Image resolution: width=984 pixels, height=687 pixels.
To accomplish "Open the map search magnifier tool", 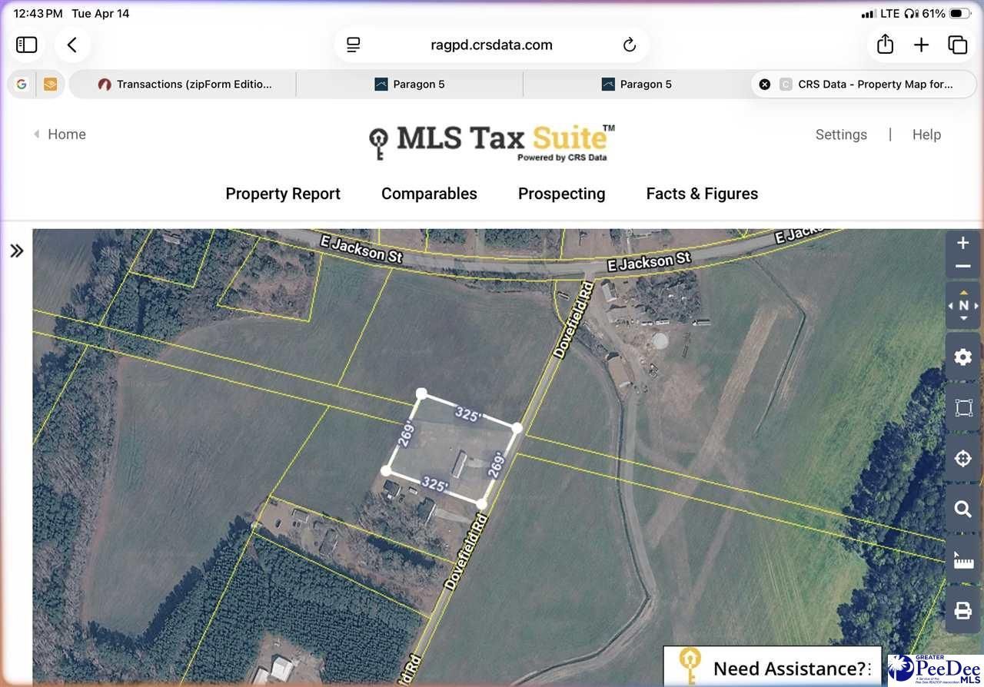I will (x=962, y=509).
